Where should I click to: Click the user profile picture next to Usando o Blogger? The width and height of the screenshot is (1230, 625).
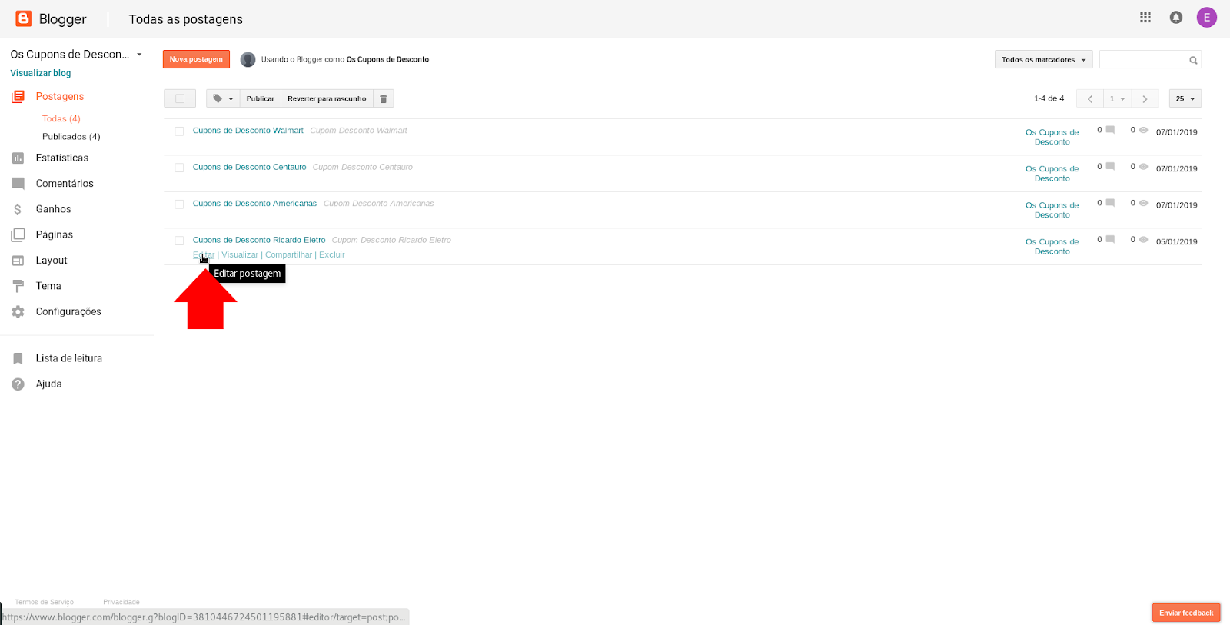click(248, 59)
